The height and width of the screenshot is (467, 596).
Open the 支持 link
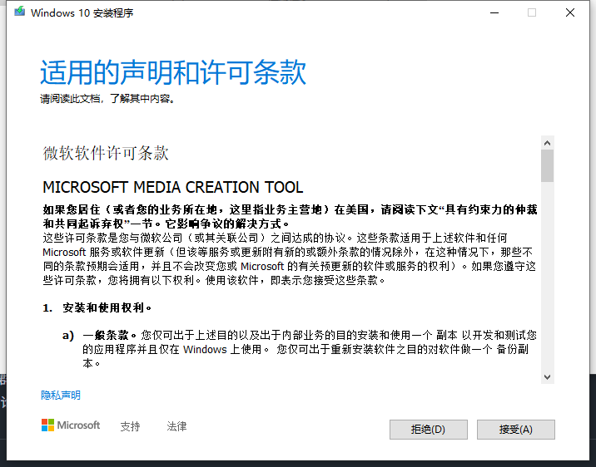coord(130,426)
